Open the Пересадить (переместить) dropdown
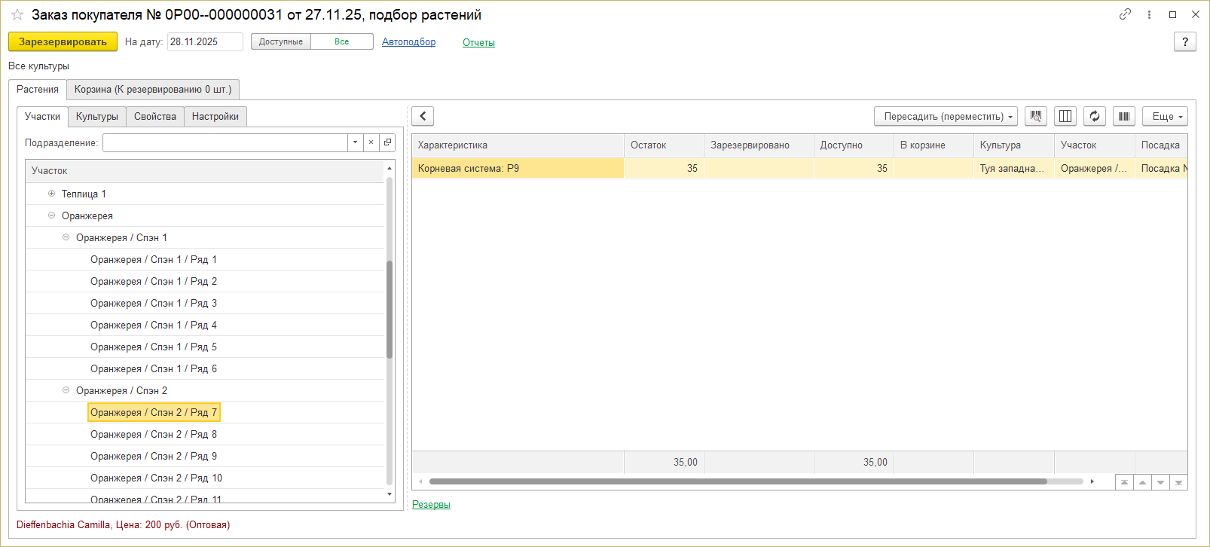 click(x=946, y=116)
